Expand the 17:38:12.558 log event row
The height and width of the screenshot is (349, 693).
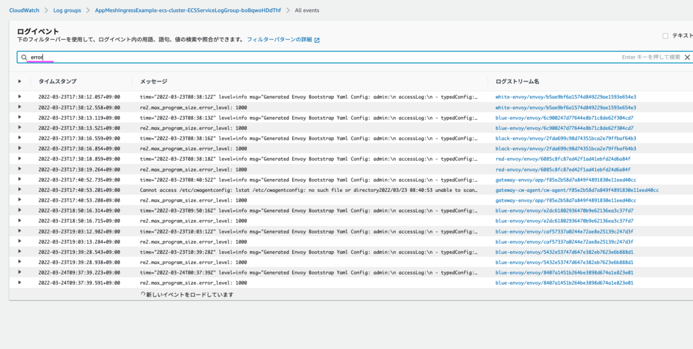click(x=20, y=107)
